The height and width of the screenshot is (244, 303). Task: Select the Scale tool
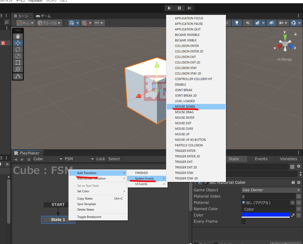coord(18,56)
